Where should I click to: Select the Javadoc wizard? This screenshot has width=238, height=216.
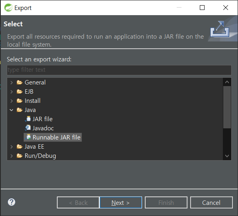point(43,128)
